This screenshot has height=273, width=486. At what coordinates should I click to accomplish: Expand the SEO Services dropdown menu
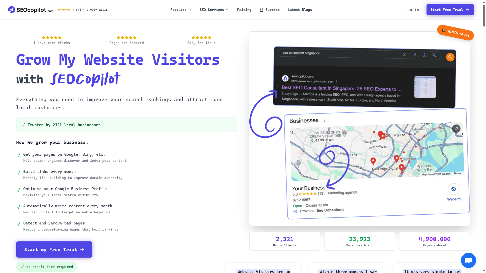(214, 10)
